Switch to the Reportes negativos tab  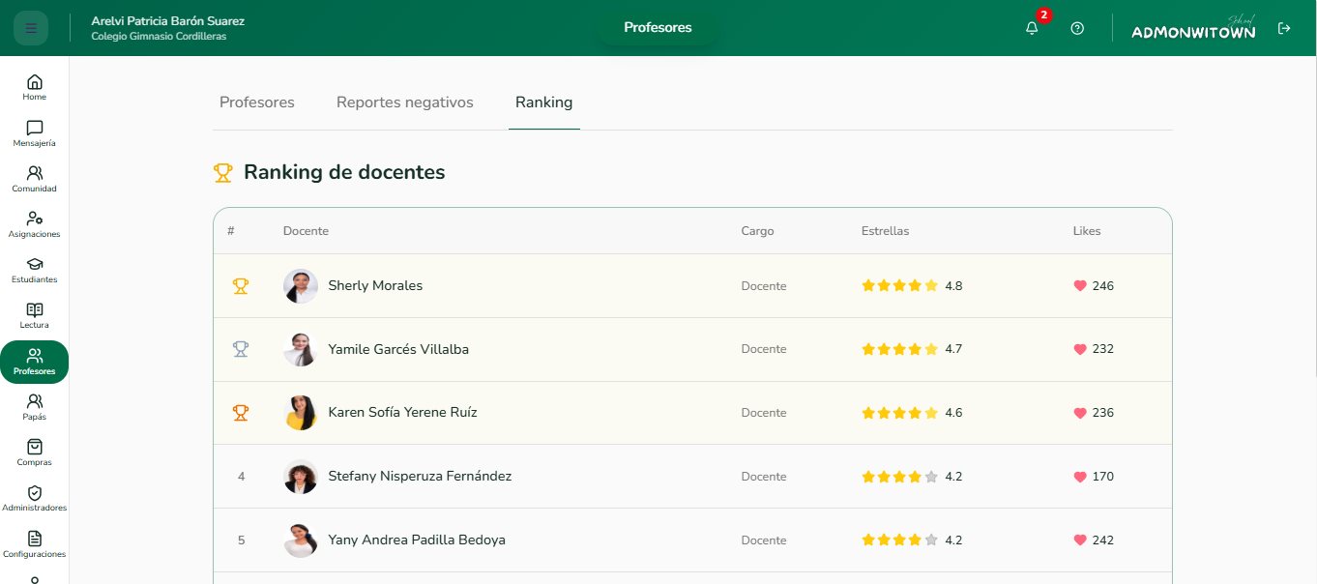tap(405, 102)
